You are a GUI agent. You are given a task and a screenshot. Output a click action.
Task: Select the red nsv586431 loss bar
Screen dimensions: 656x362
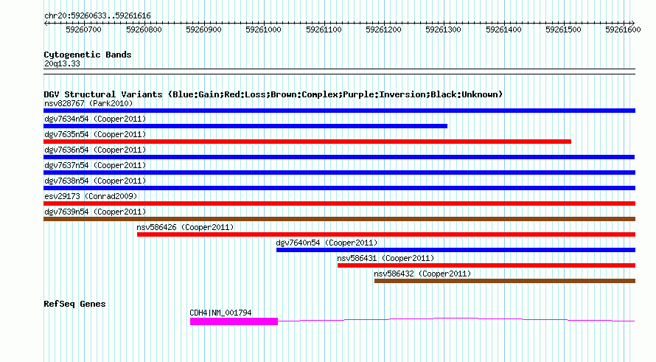(486, 265)
